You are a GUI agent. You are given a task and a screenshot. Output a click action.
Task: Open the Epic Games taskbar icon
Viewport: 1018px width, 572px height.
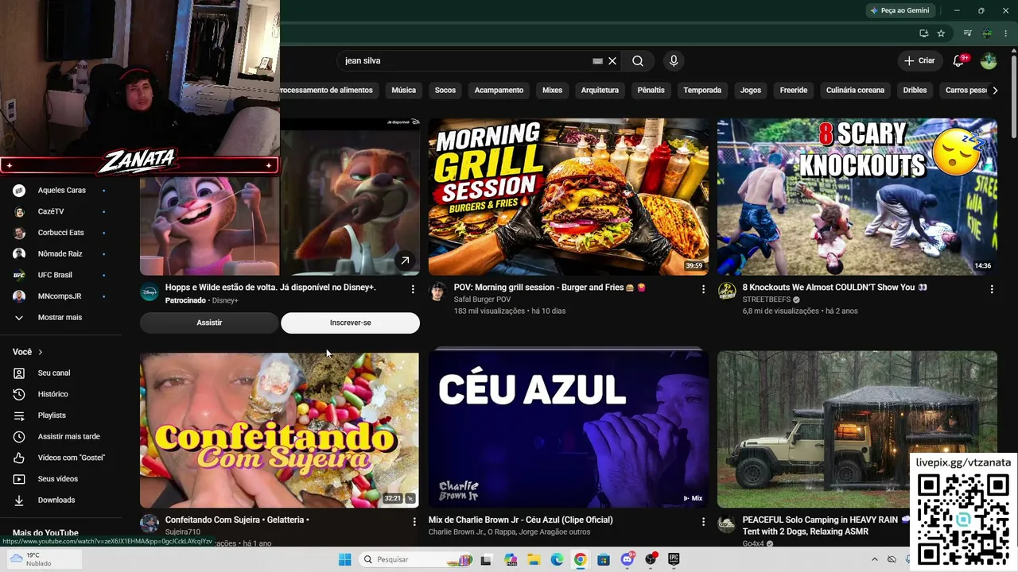pos(674,559)
